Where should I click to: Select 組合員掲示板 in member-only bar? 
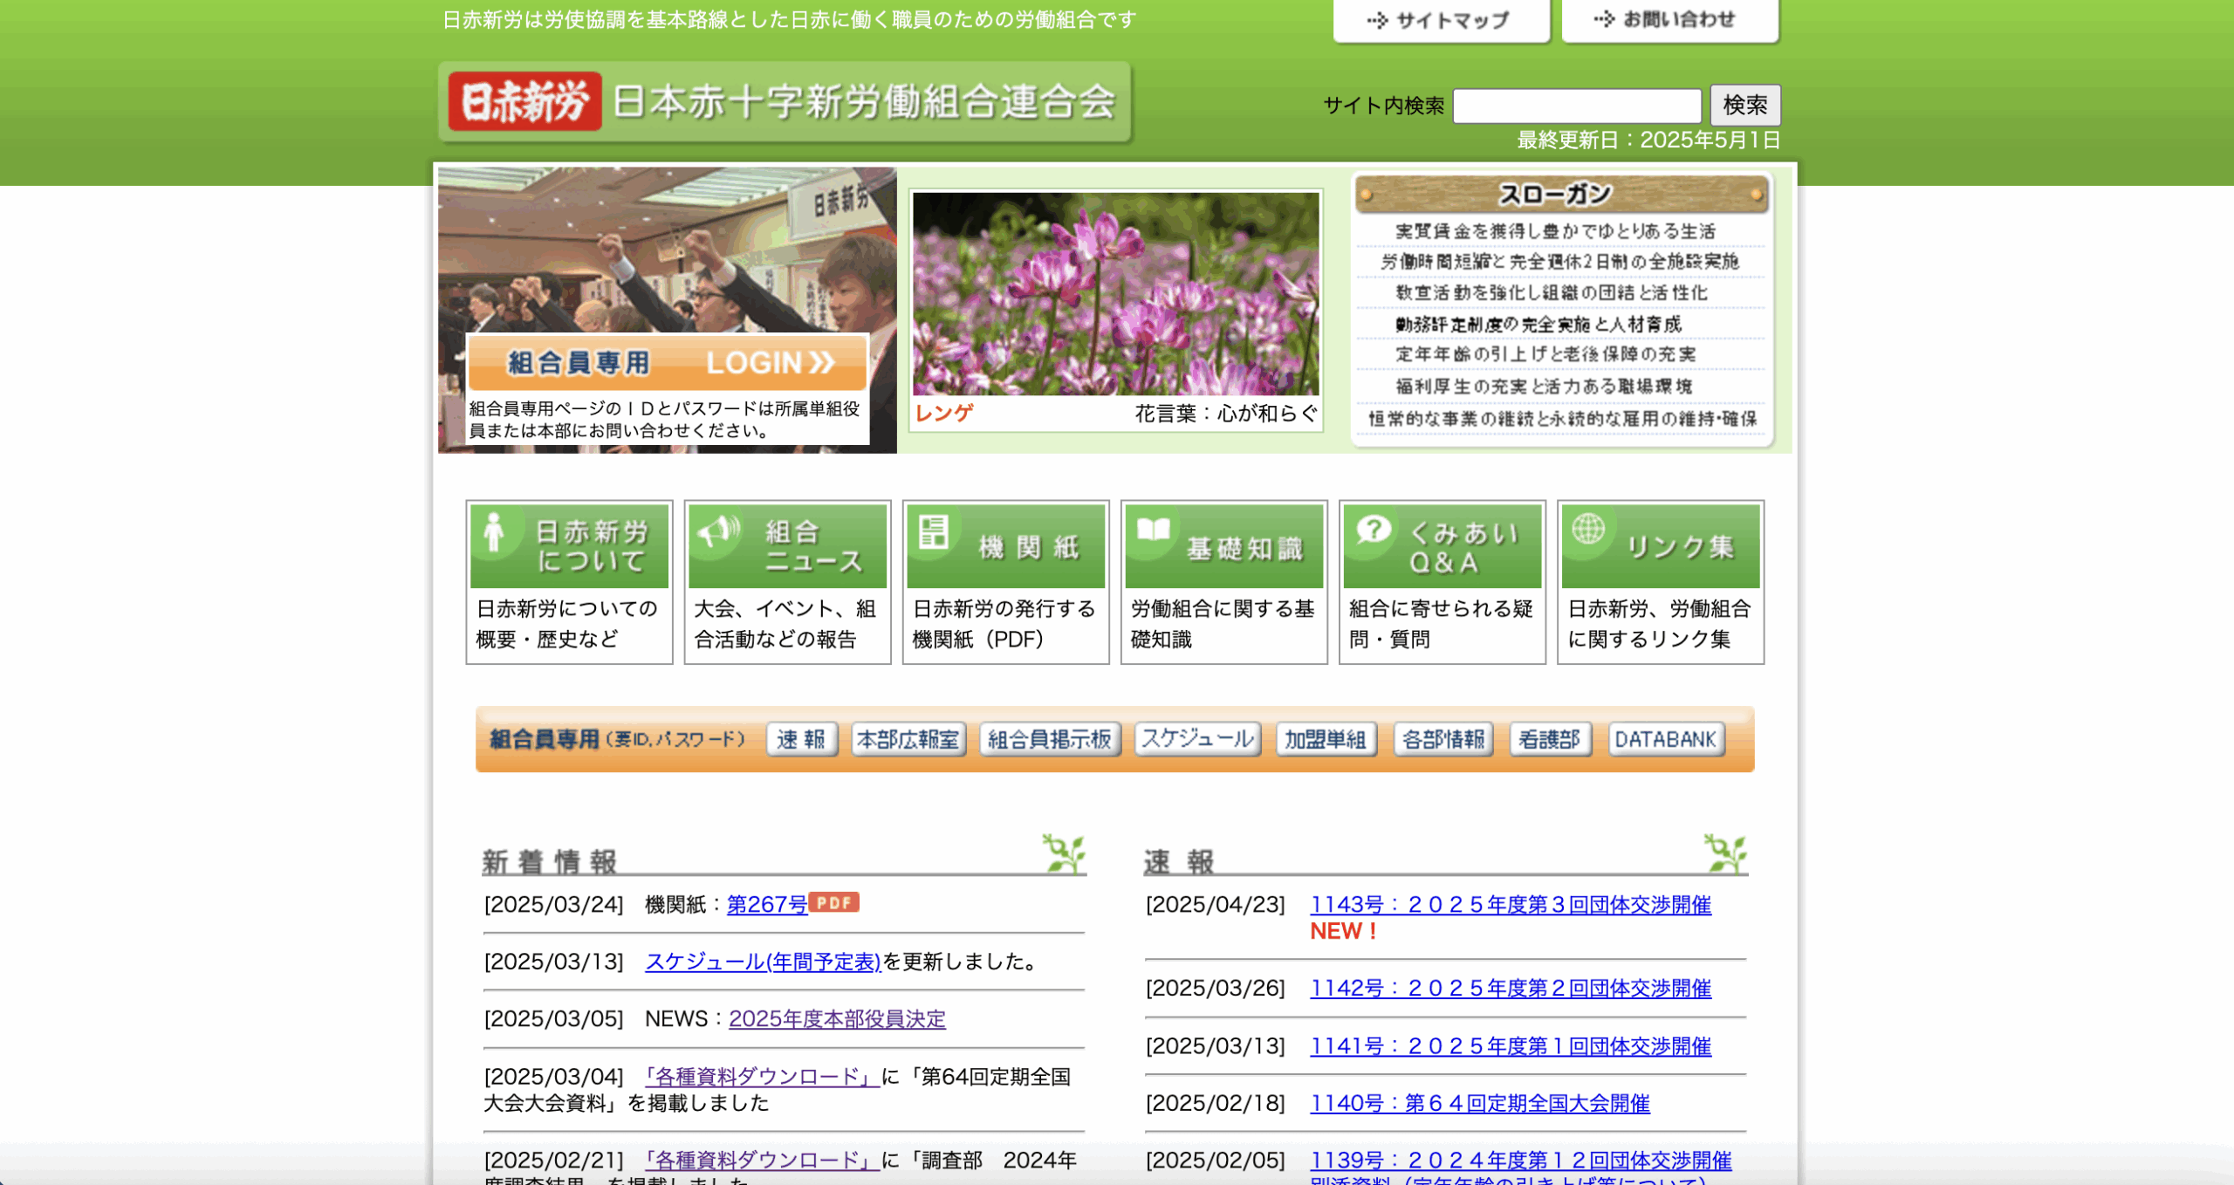[x=1050, y=739]
